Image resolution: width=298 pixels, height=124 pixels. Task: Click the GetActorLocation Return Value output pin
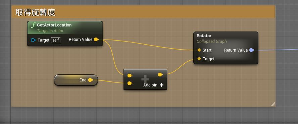(96, 40)
